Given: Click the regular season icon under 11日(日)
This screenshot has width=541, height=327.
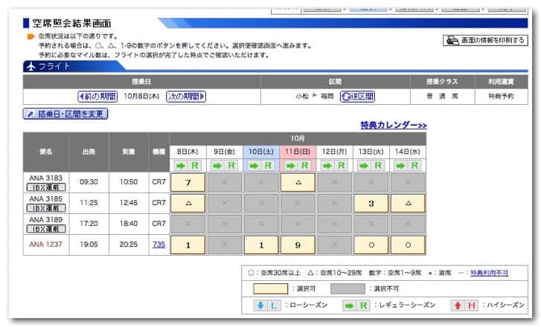Looking at the screenshot, I should tap(298, 166).
